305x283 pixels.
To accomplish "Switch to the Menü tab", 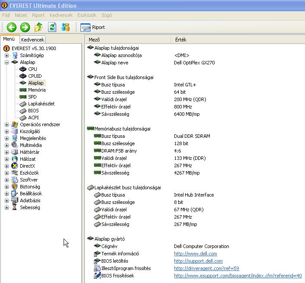I will pyautogui.click(x=9, y=39).
